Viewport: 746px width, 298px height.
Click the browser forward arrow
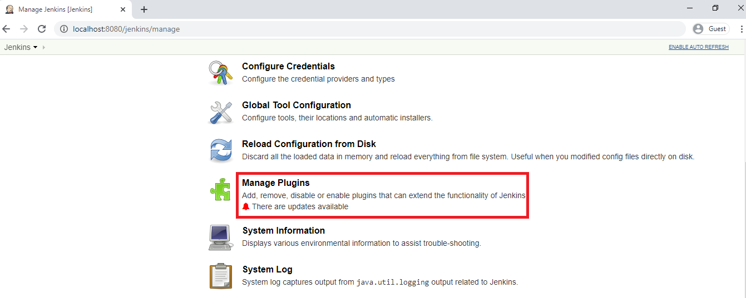(24, 29)
